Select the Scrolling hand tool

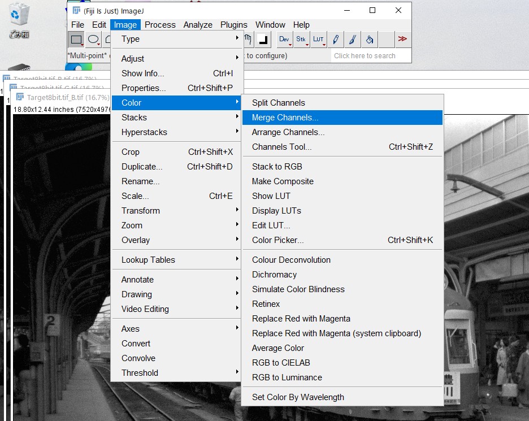click(x=248, y=40)
